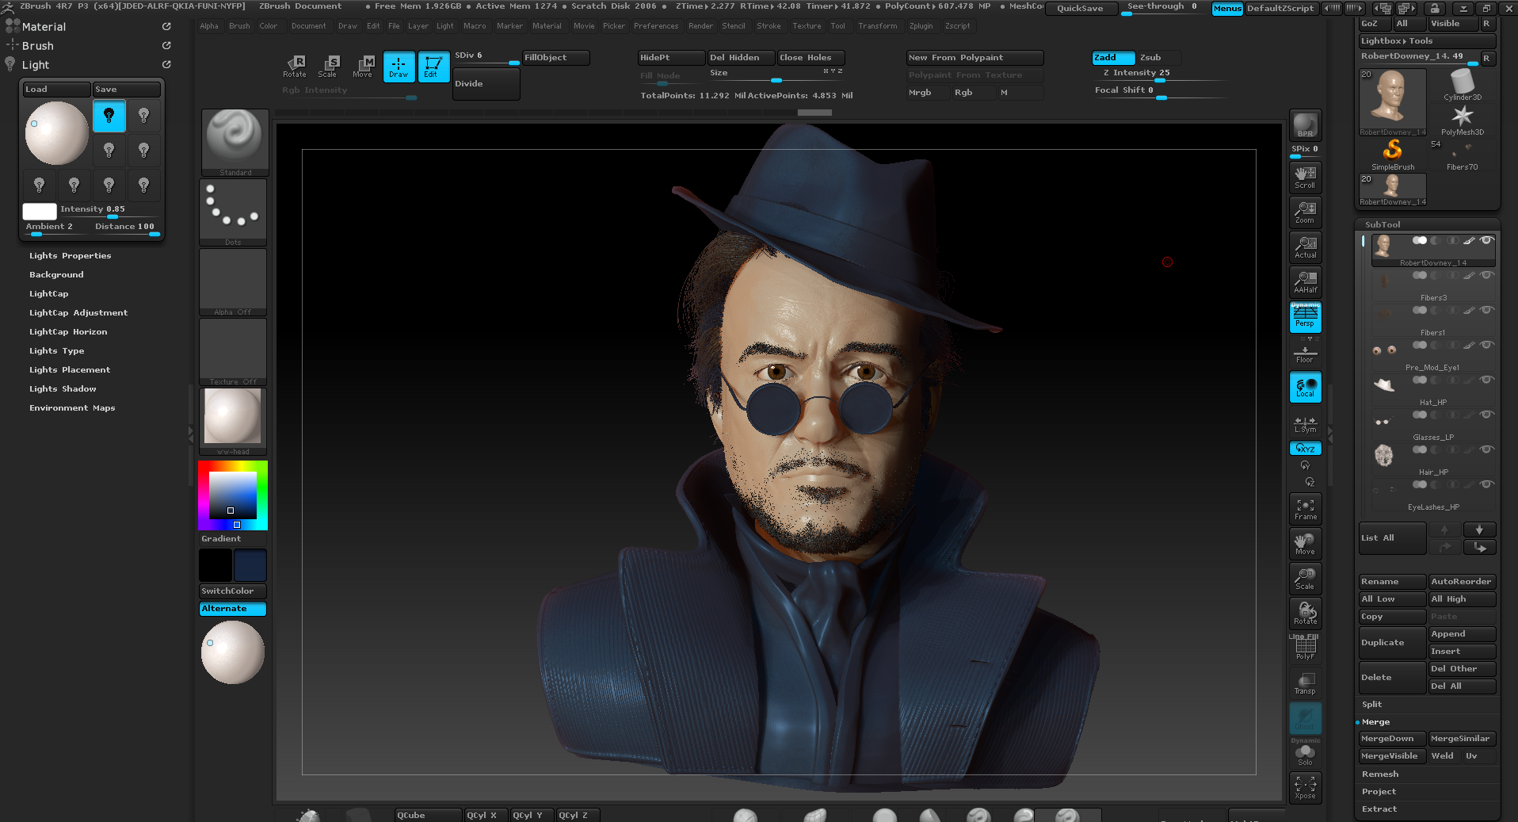Image resolution: width=1518 pixels, height=822 pixels.
Task: Expand Lights Properties section
Action: click(71, 256)
